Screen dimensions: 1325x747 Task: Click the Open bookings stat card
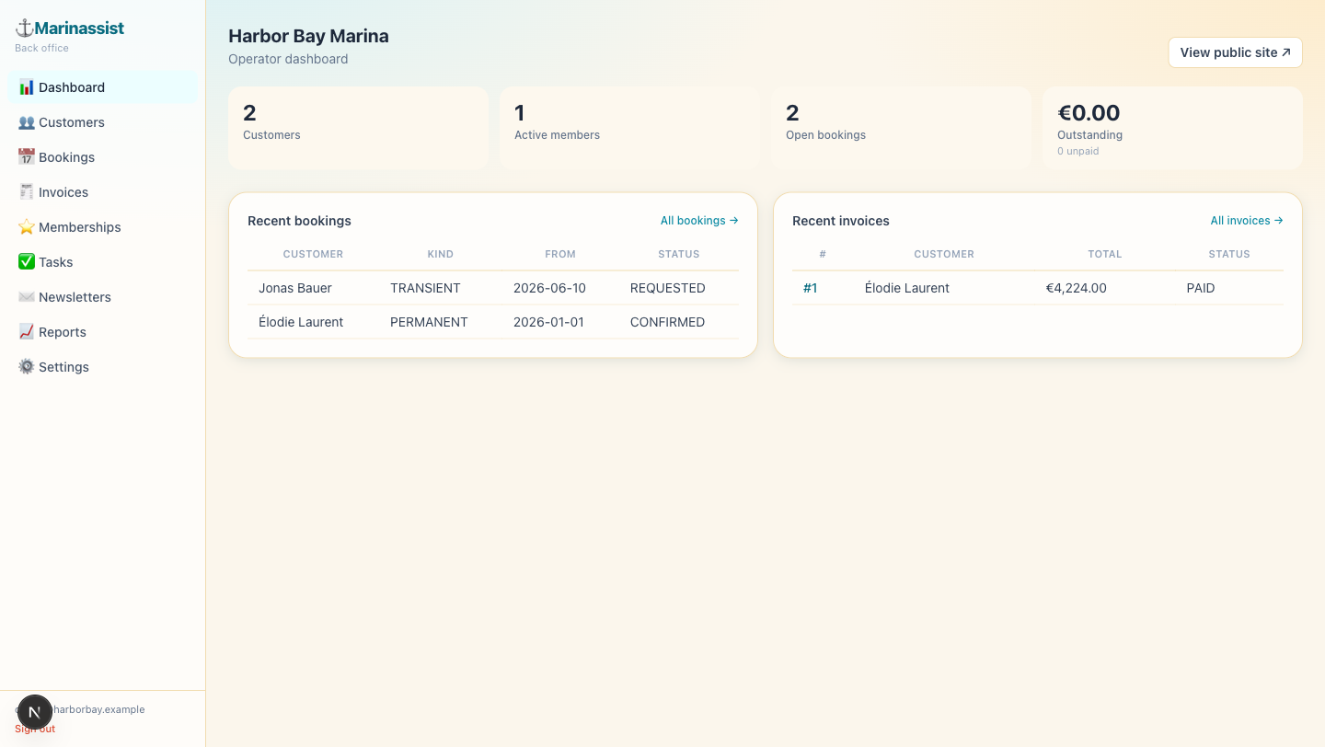tap(901, 128)
